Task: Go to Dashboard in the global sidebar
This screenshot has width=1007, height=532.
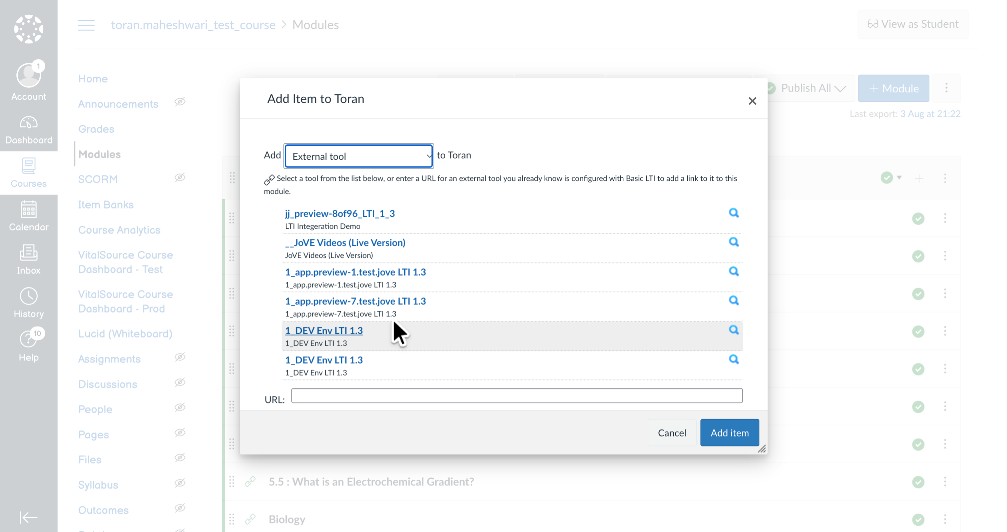Action: (28, 130)
